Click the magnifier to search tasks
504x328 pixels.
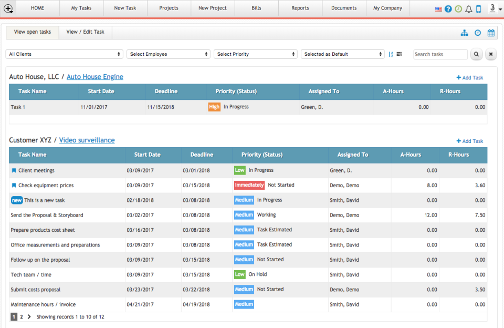click(x=476, y=54)
